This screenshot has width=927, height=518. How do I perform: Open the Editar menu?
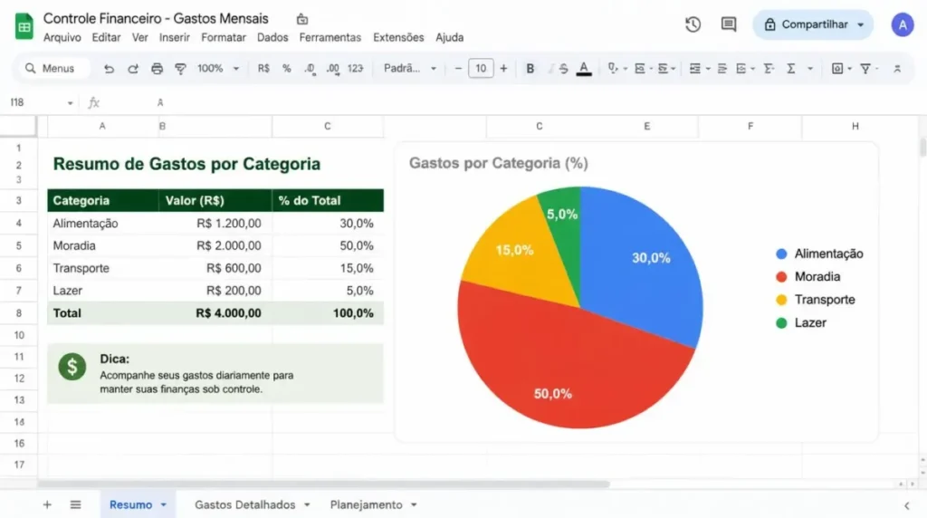click(106, 37)
